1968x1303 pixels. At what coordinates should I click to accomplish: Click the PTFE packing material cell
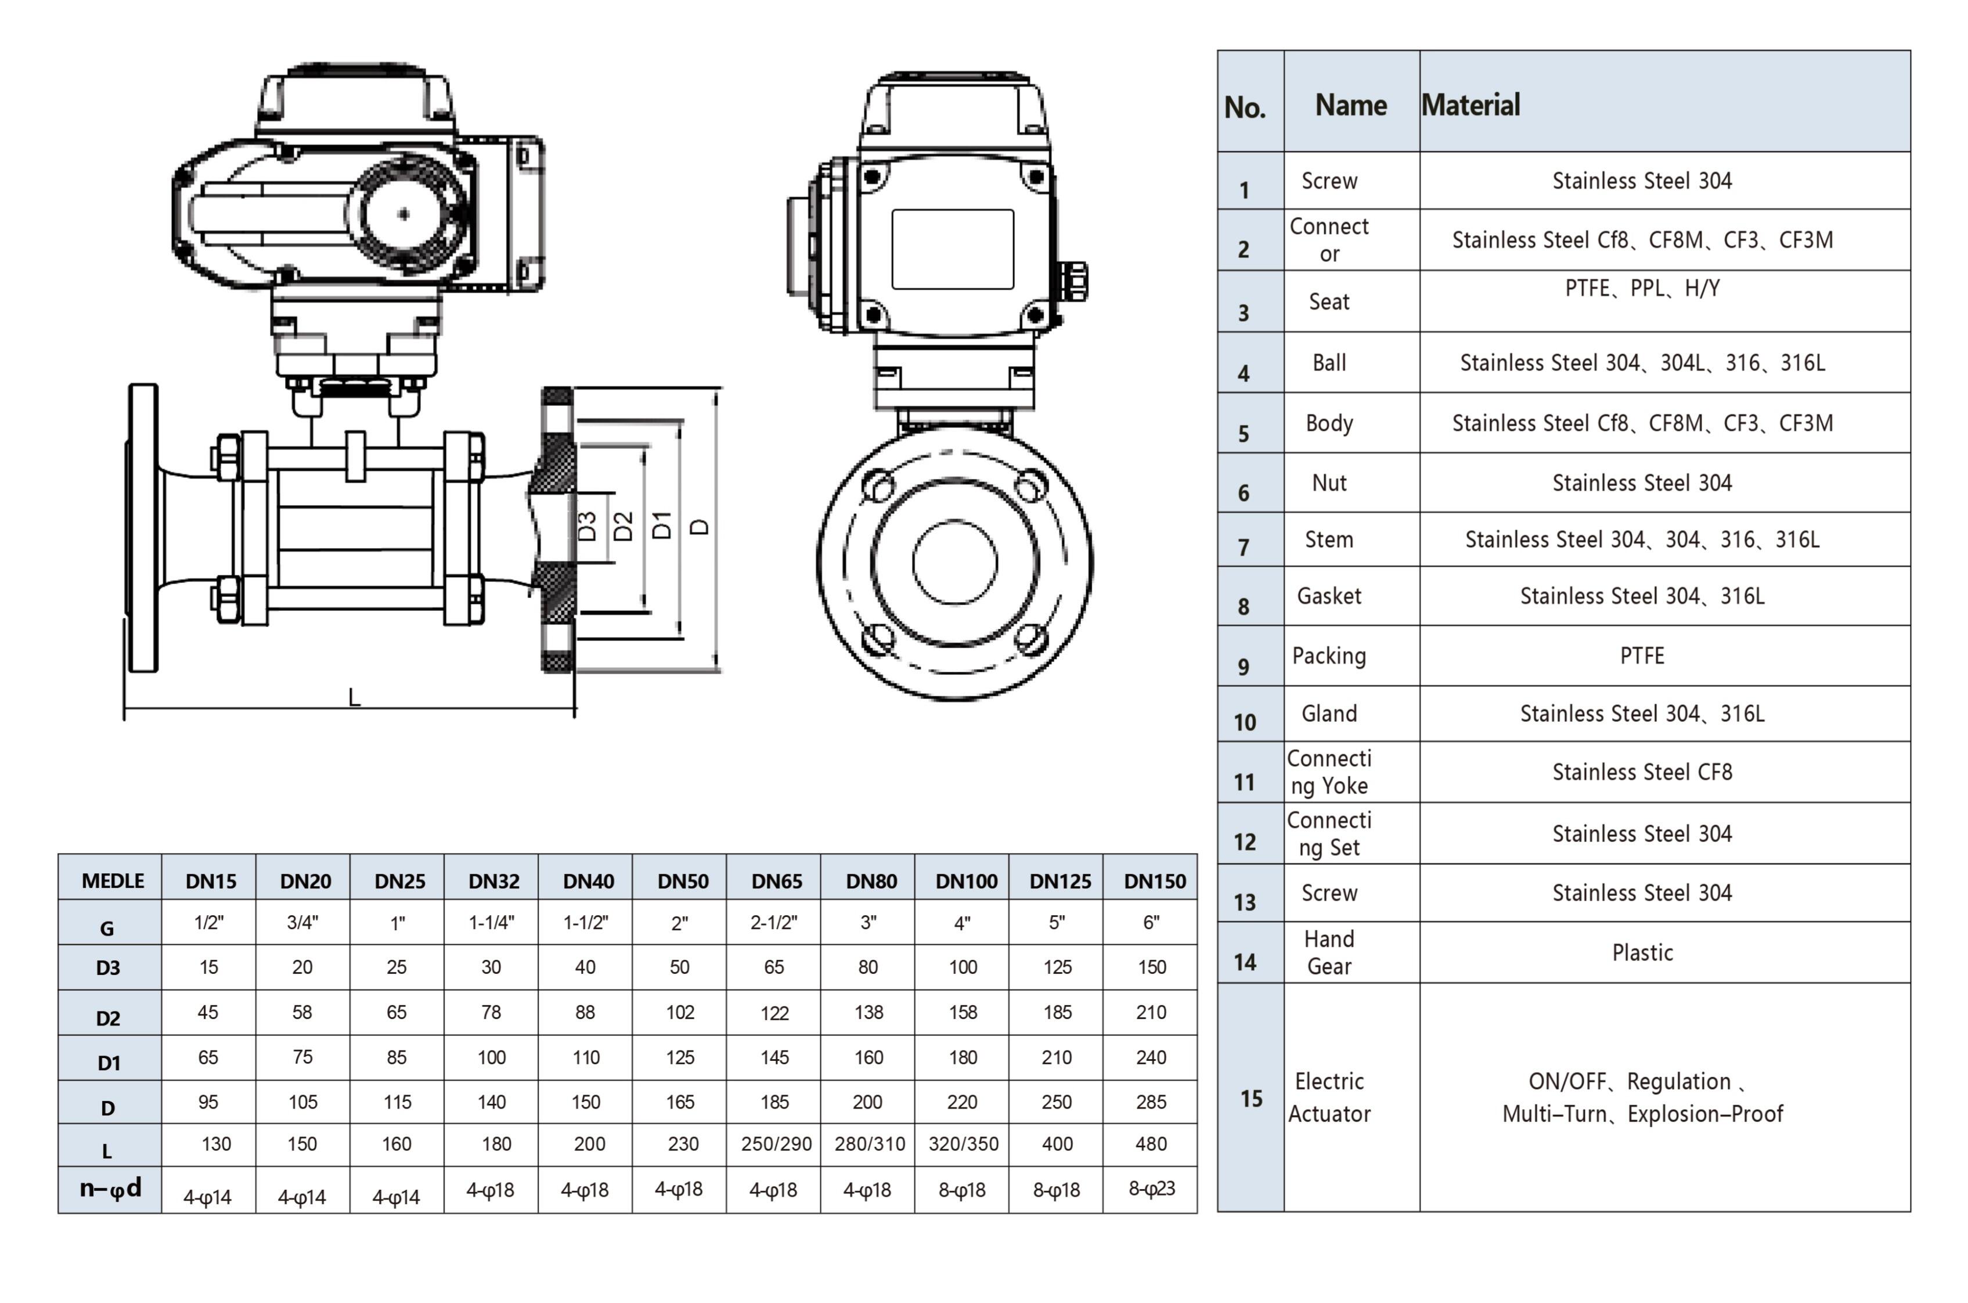pyautogui.click(x=1642, y=656)
